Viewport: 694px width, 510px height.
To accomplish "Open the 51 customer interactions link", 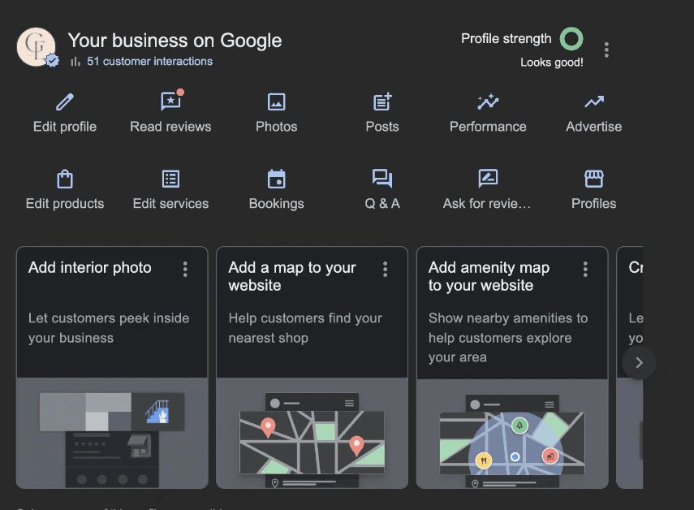I will 149,62.
